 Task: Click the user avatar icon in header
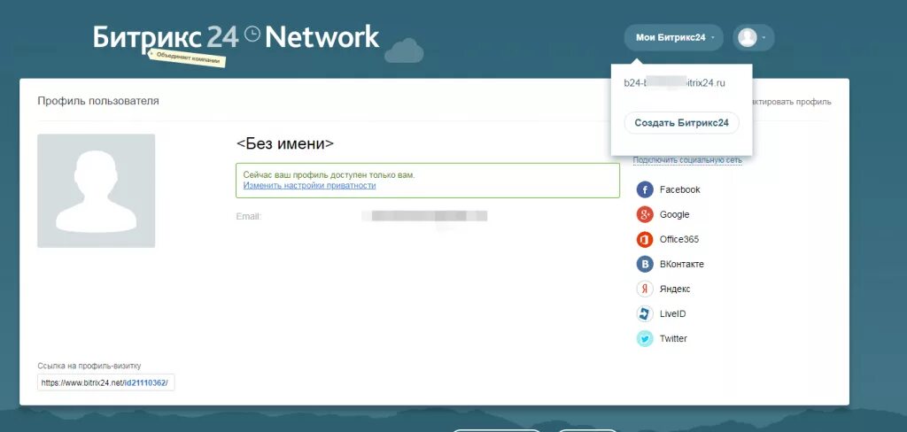[x=748, y=37]
